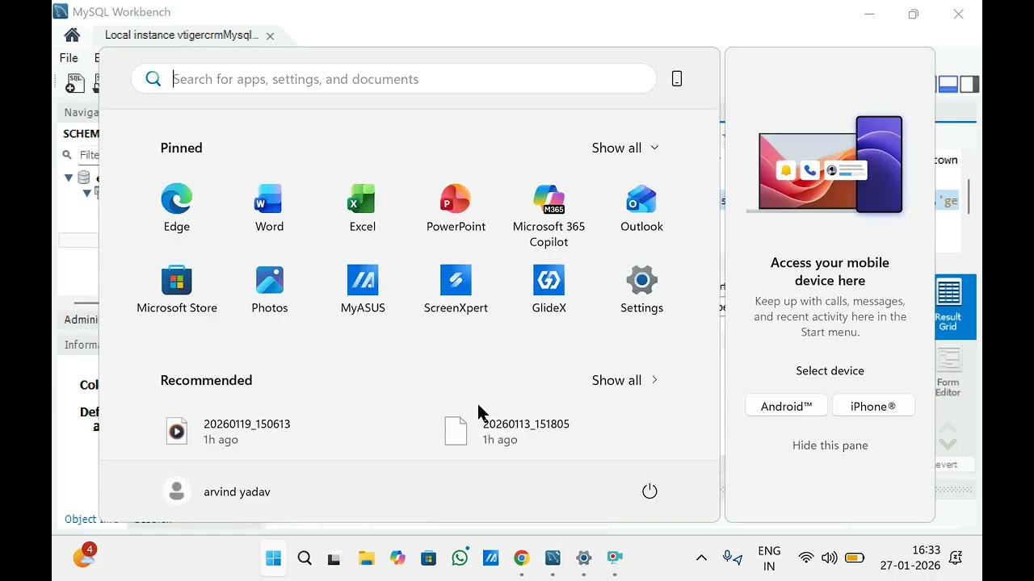This screenshot has width=1034, height=581.
Task: Switch to Google Chrome on taskbar
Action: pos(522,558)
